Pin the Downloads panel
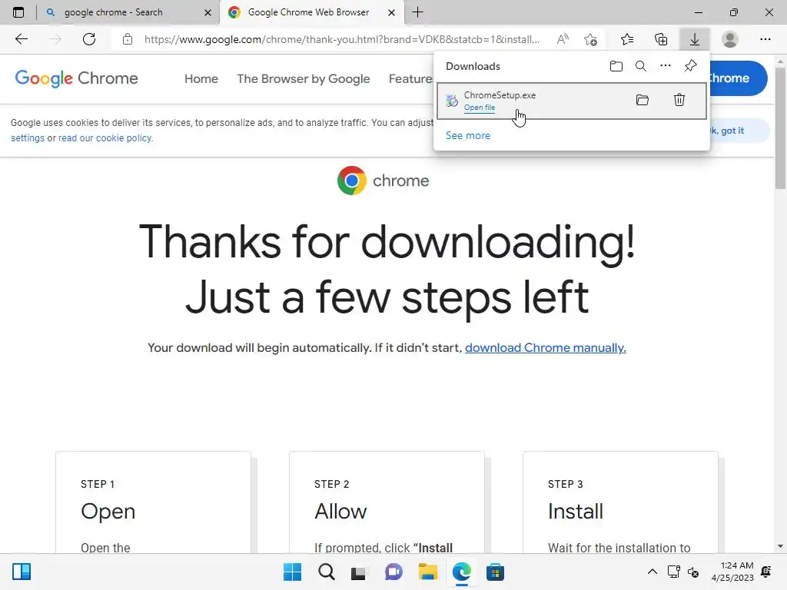The height and width of the screenshot is (590, 787). tap(691, 66)
